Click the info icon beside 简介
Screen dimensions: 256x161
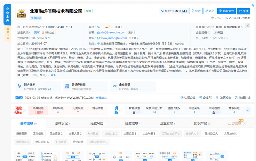25,49
